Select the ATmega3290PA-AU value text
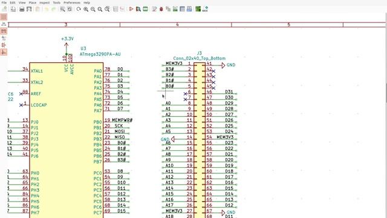Viewport: 387px width, 218px height. (x=100, y=54)
